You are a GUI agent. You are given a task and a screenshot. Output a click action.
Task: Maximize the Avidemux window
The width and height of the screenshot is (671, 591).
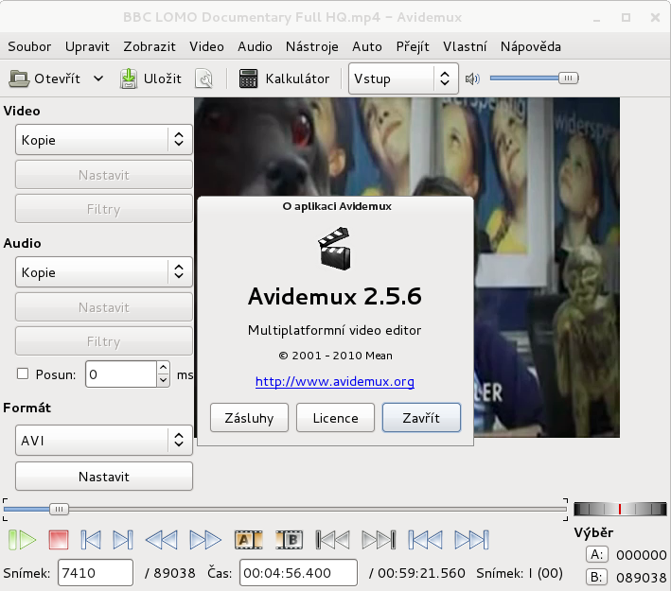coord(627,18)
